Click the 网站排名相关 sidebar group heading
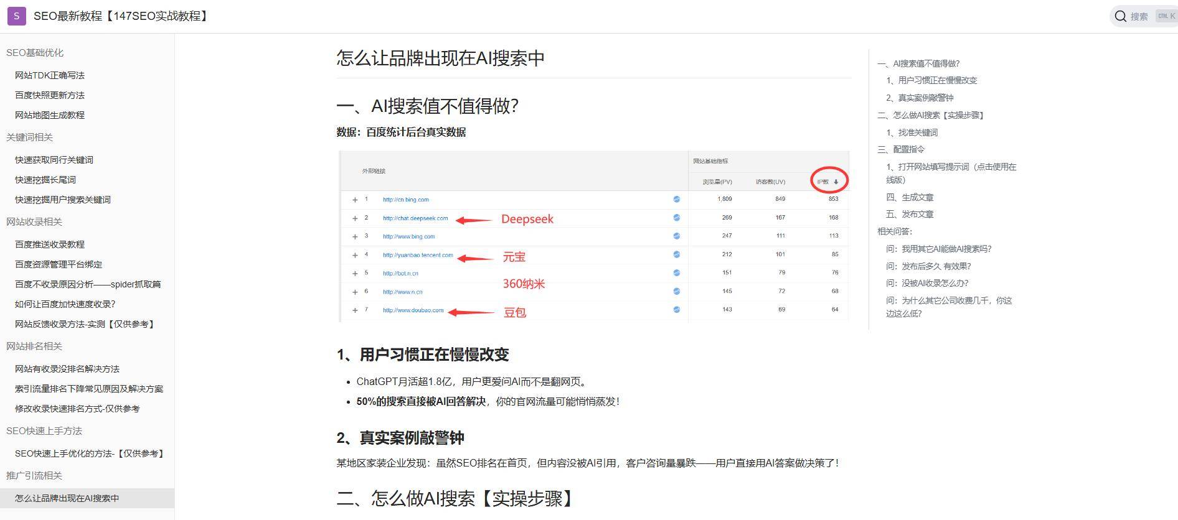The width and height of the screenshot is (1178, 520). pyautogui.click(x=34, y=346)
